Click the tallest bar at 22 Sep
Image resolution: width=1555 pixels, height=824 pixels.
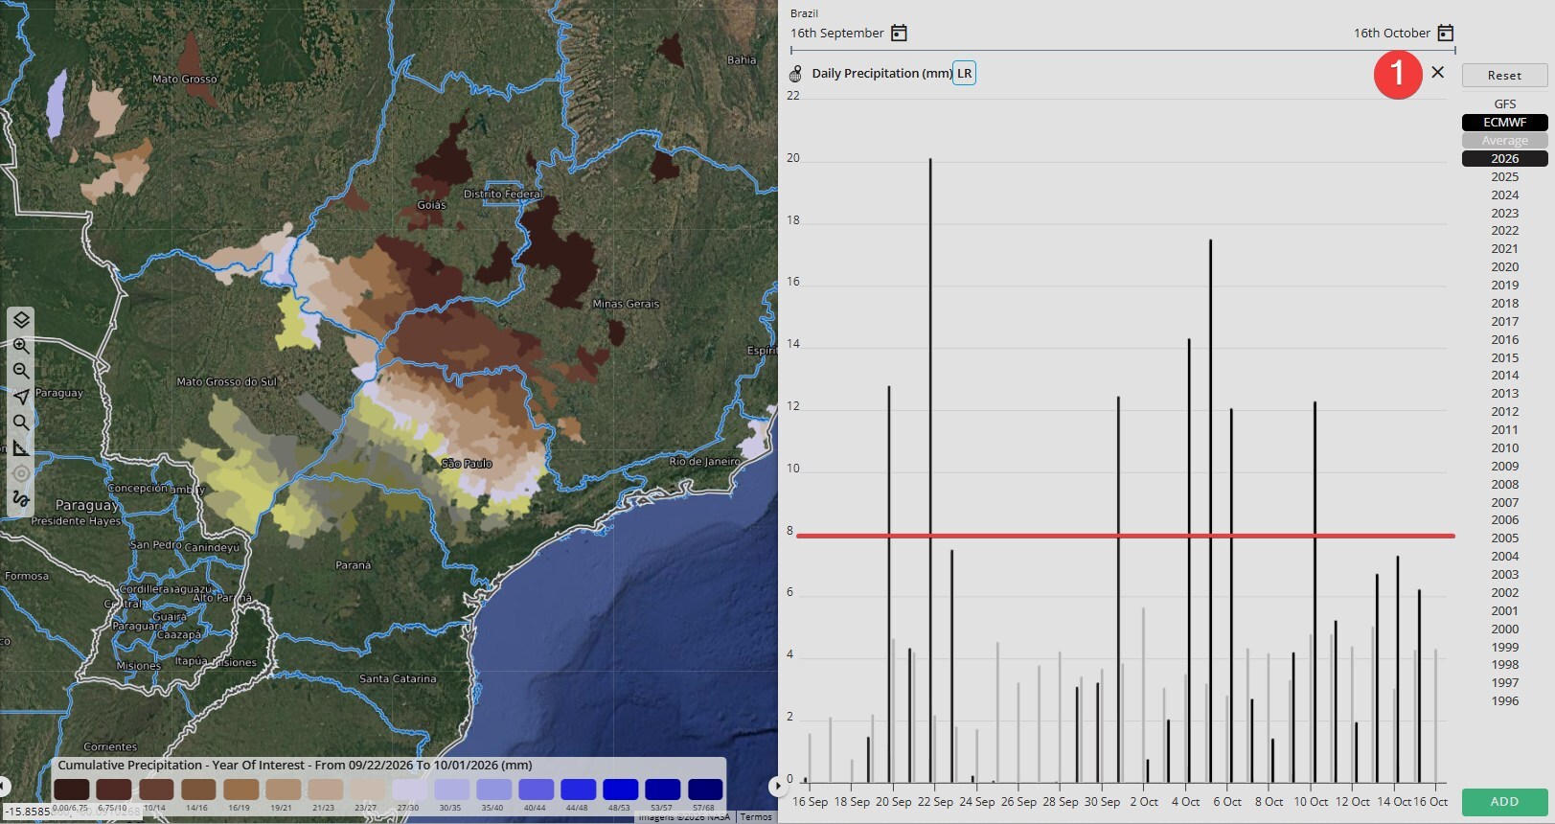point(930,470)
